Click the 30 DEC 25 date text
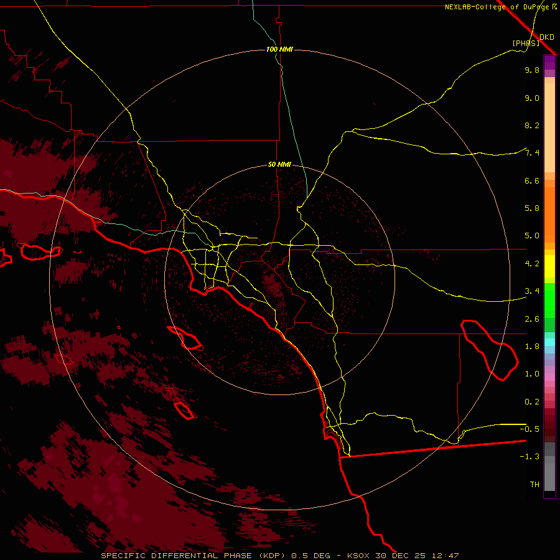The height and width of the screenshot is (560, 560). pyautogui.click(x=400, y=556)
